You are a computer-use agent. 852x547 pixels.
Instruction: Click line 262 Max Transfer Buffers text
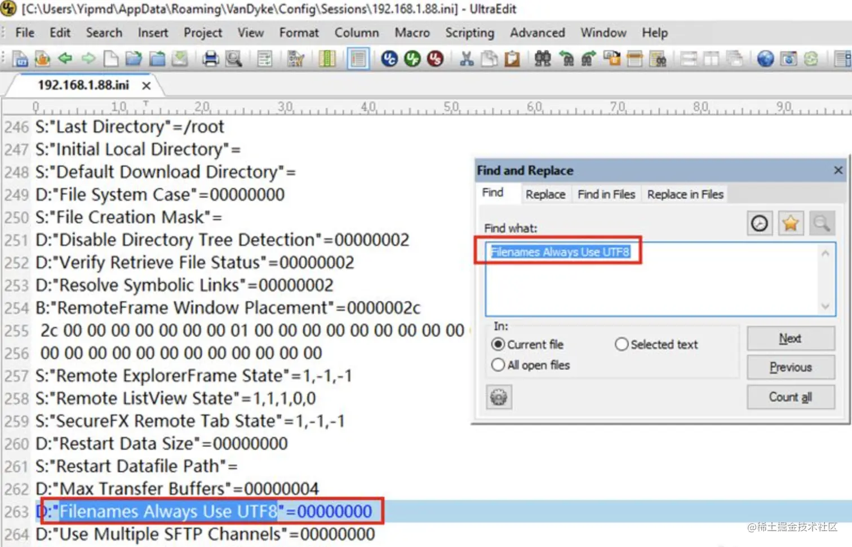(177, 489)
